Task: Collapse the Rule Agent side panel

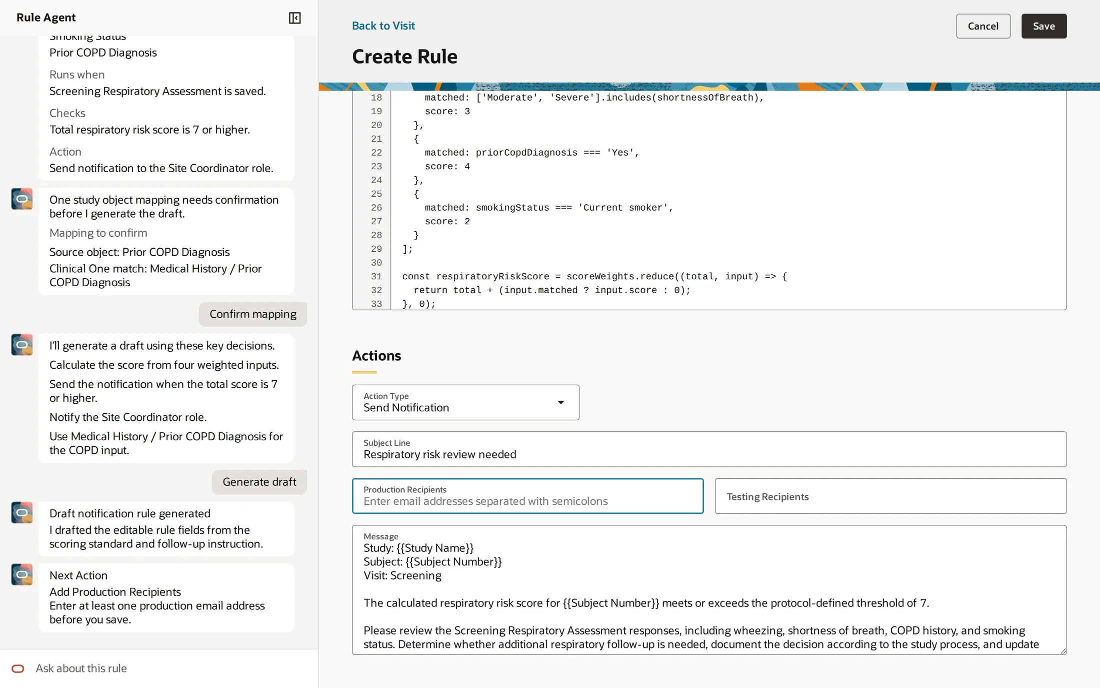Action: [x=294, y=18]
